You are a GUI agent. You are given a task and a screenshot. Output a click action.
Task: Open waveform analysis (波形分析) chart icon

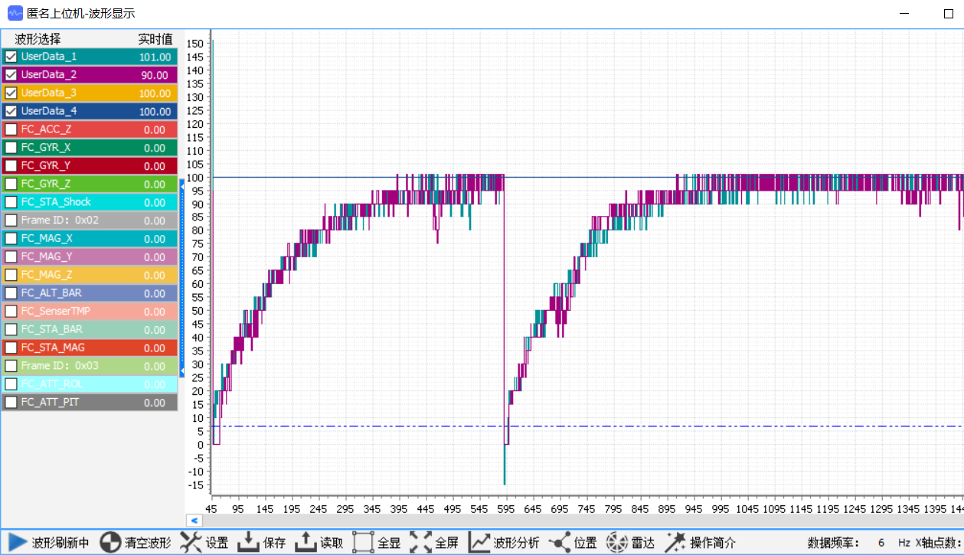[479, 543]
